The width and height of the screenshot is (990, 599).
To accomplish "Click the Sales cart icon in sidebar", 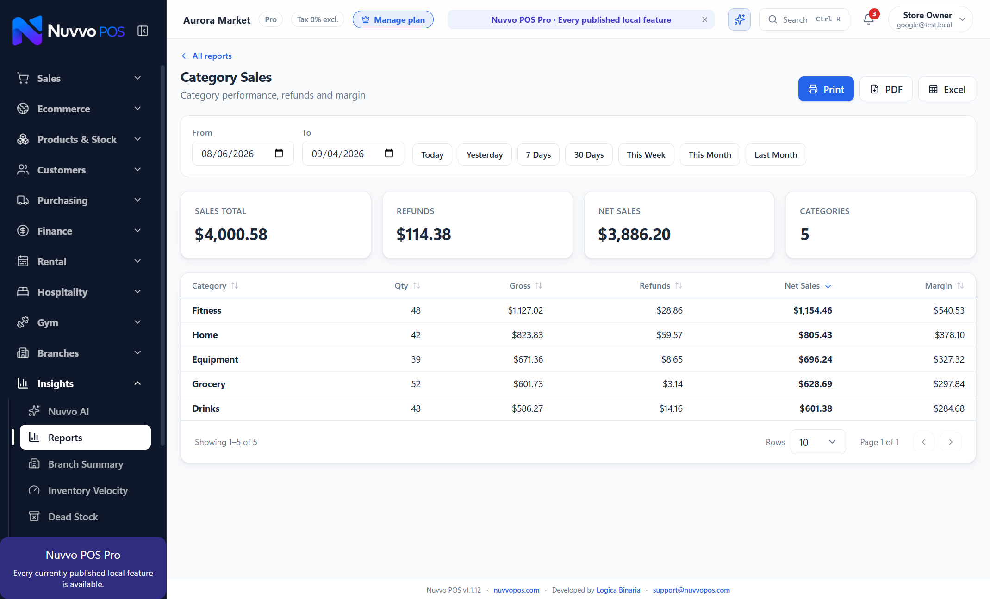I will click(x=23, y=78).
